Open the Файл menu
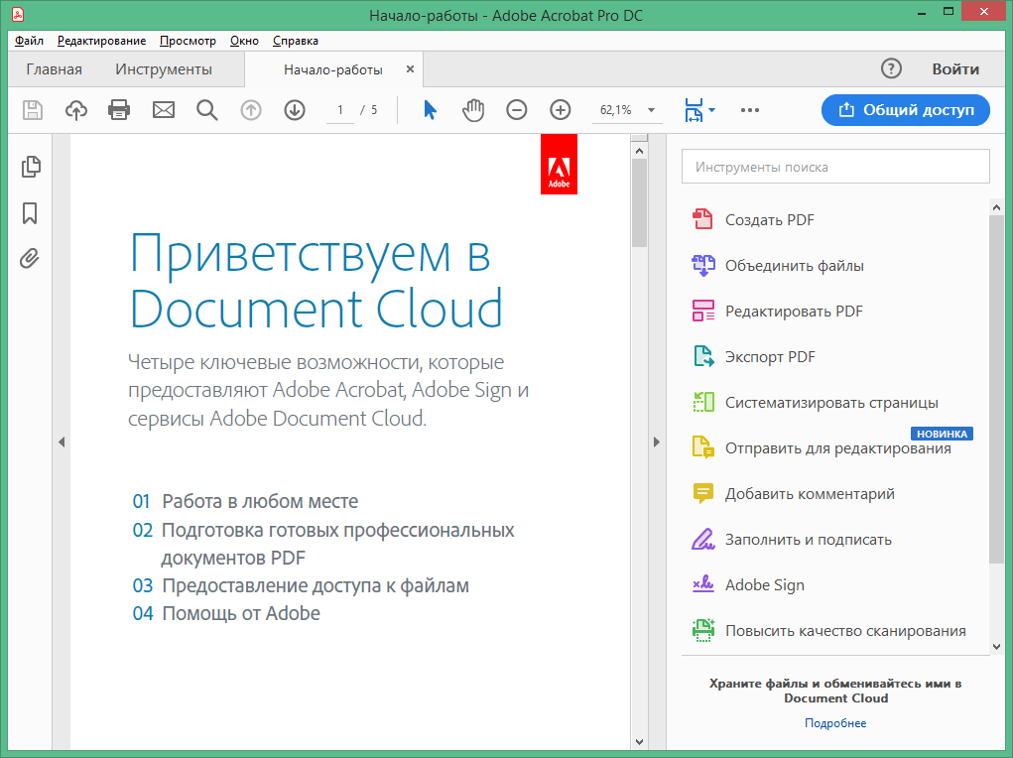This screenshot has width=1013, height=758. point(29,41)
